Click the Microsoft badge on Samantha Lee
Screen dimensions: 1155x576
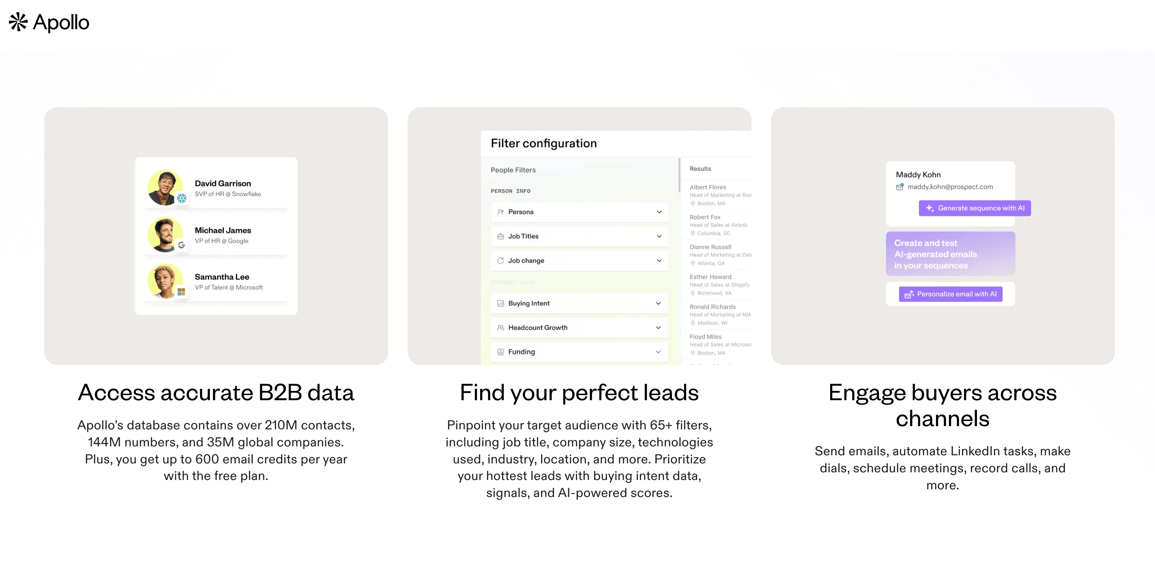pos(181,292)
